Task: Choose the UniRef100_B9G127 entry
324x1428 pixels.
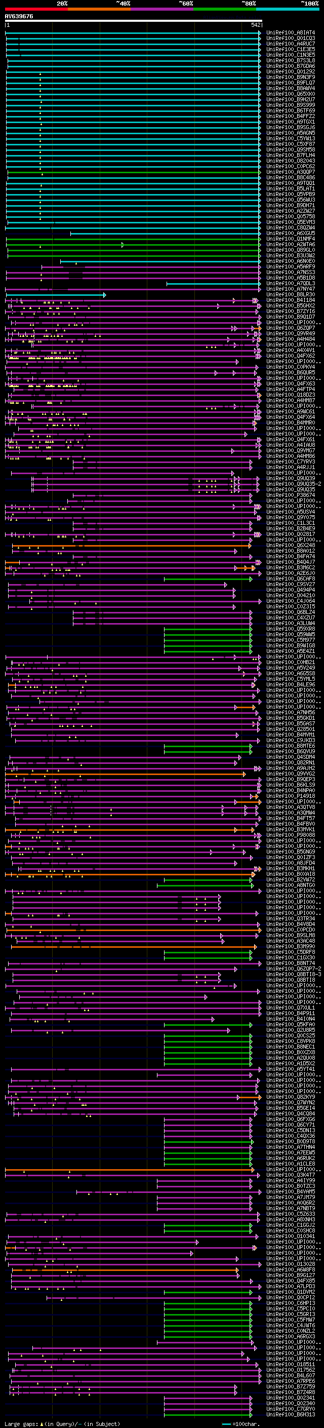Action: click(x=290, y=1275)
